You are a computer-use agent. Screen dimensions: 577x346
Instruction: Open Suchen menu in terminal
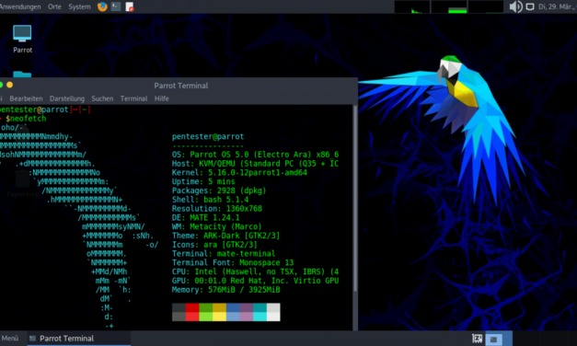tap(102, 98)
